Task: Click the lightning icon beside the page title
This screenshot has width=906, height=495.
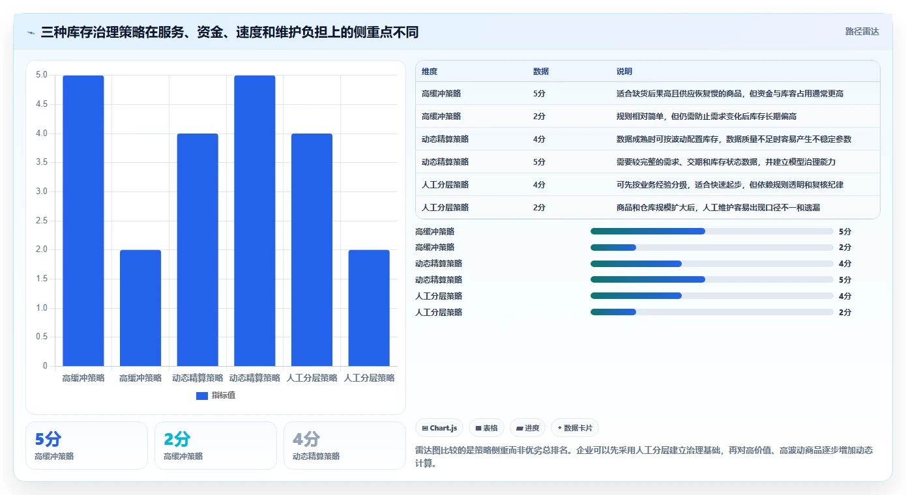Action: click(31, 33)
